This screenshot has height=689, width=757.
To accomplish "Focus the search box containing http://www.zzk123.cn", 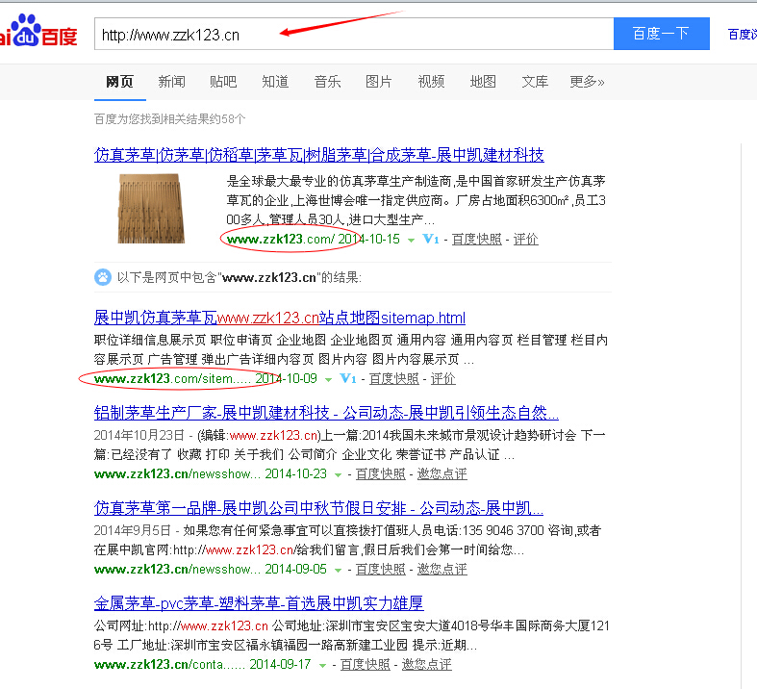I will click(354, 34).
